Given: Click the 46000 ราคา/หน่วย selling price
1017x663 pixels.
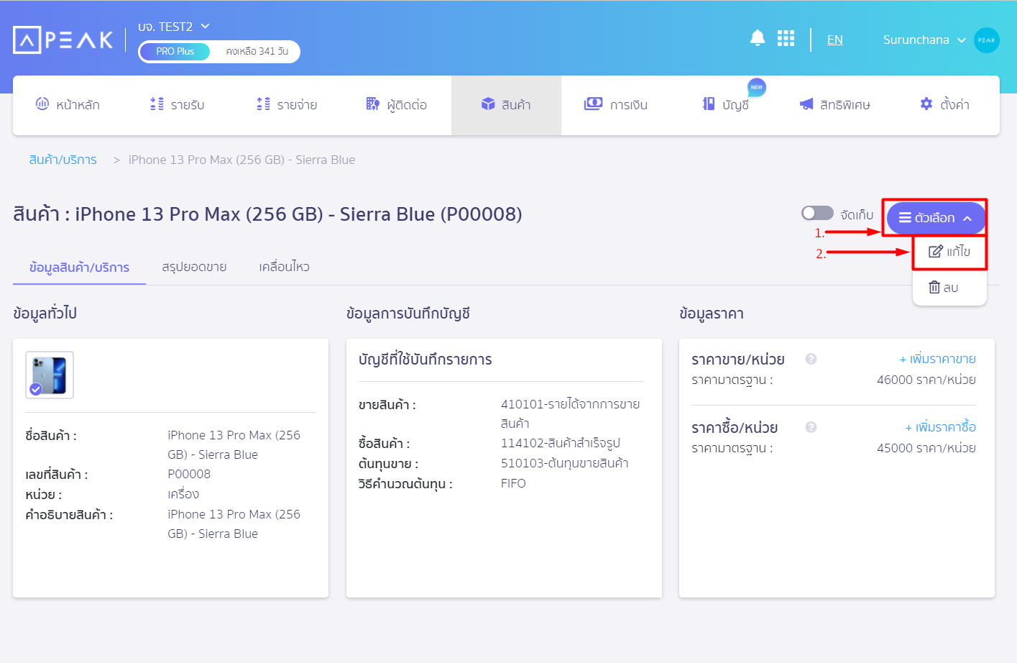Looking at the screenshot, I should point(926,380).
